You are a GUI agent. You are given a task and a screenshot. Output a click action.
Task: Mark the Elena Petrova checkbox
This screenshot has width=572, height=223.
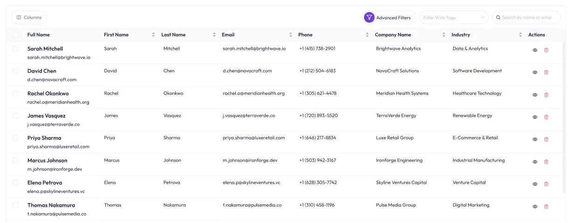[15, 183]
